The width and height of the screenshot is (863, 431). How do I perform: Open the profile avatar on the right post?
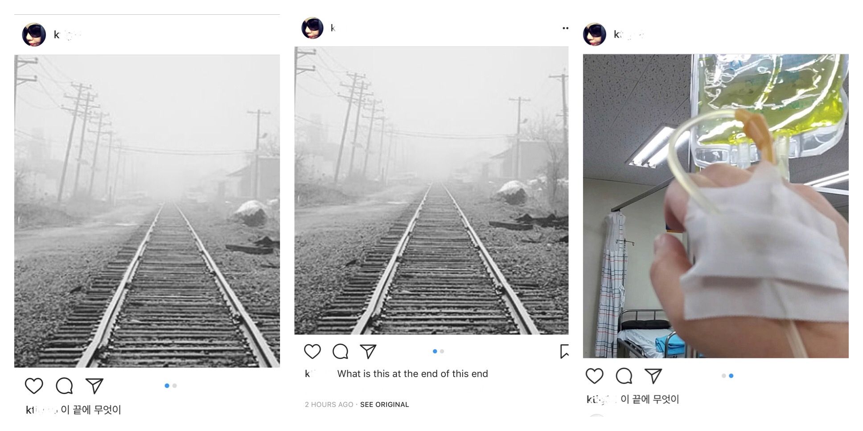point(595,35)
